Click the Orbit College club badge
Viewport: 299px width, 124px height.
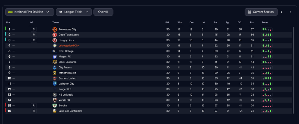point(54,51)
